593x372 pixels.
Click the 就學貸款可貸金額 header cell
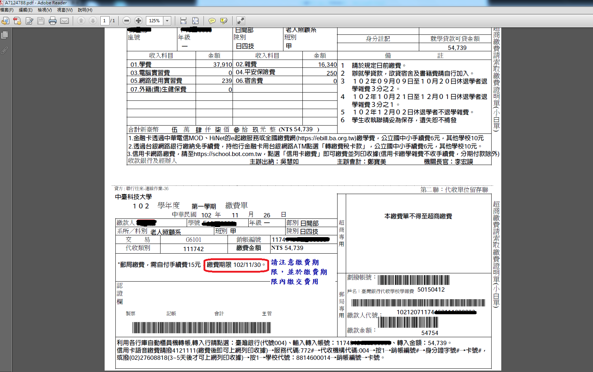tap(455, 38)
